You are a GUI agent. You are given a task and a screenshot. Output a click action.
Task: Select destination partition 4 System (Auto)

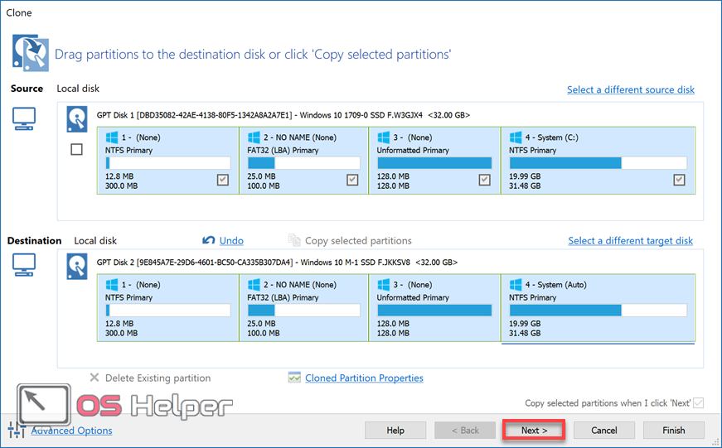click(598, 308)
